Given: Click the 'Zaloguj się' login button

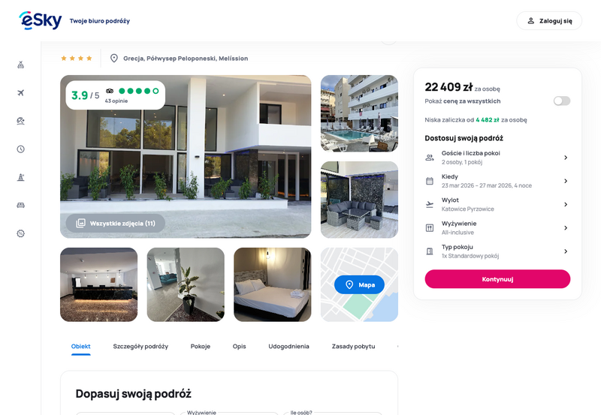Looking at the screenshot, I should (549, 21).
